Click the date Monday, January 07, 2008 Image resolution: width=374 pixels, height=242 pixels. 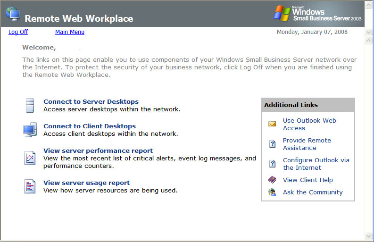tap(312, 32)
